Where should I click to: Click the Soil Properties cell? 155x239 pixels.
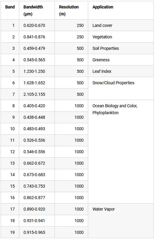pyautogui.click(x=121, y=48)
